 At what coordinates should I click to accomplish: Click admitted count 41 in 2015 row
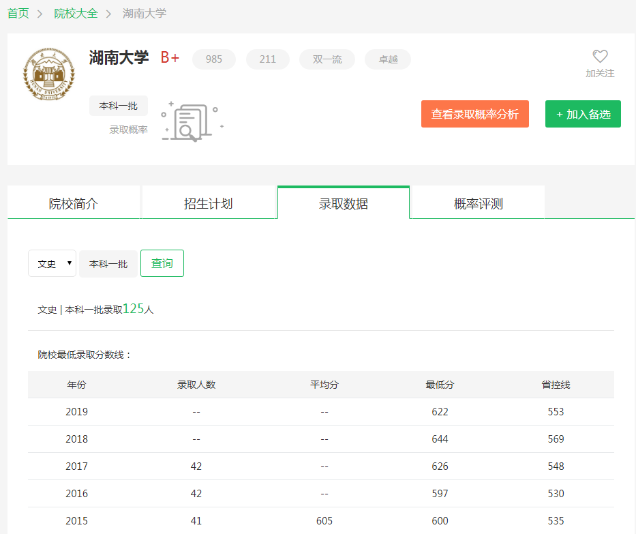click(x=196, y=520)
